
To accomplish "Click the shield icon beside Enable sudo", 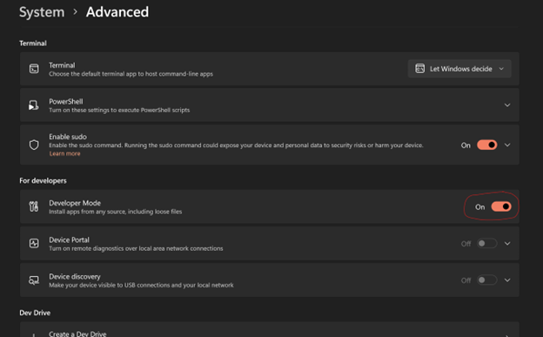I will 34,145.
